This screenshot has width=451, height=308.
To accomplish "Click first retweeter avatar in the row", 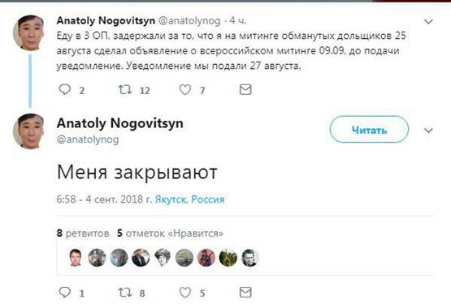I will click(x=76, y=257).
